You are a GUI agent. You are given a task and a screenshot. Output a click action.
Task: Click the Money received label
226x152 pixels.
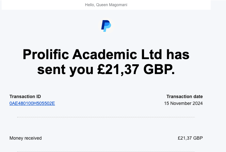point(25,138)
